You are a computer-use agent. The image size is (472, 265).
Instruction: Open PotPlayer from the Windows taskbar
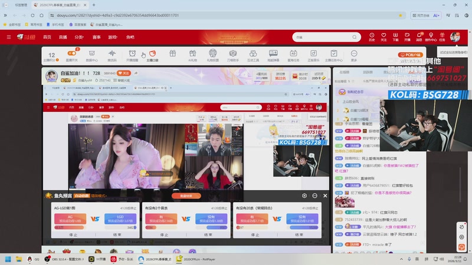tap(196, 259)
